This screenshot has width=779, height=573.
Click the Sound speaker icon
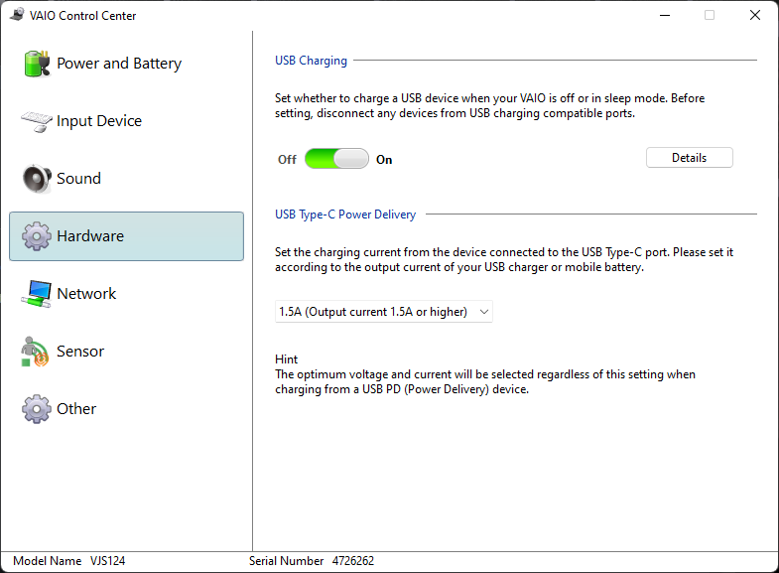coord(36,179)
